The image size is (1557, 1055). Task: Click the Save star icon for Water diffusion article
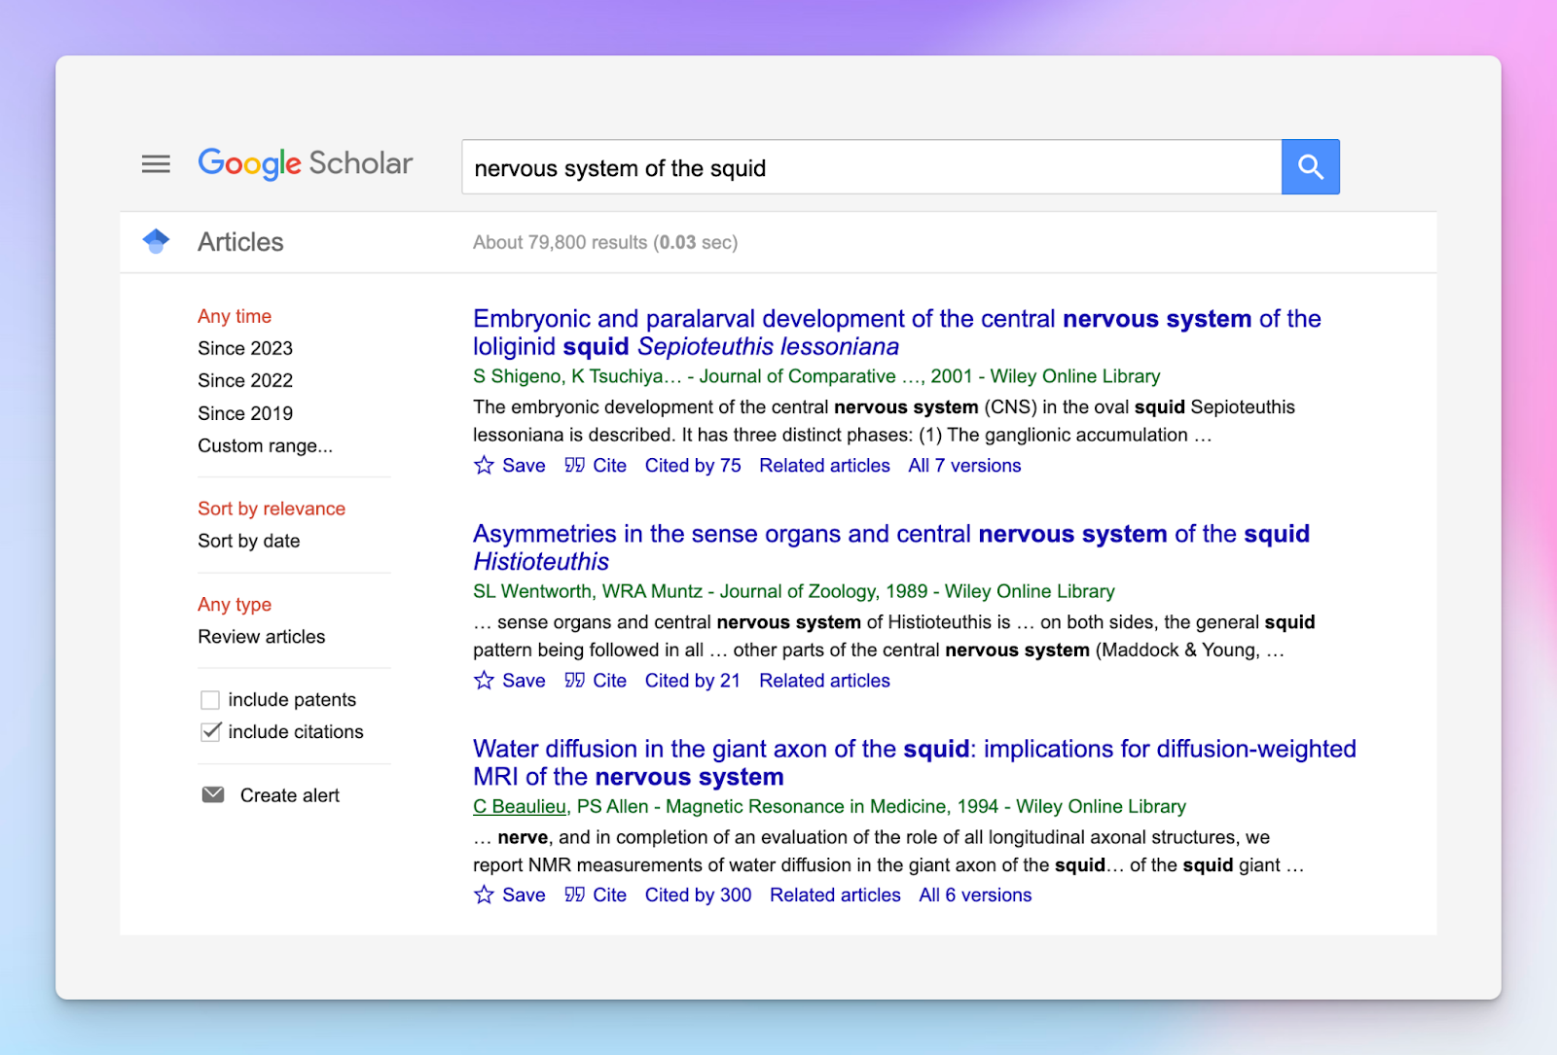point(484,895)
